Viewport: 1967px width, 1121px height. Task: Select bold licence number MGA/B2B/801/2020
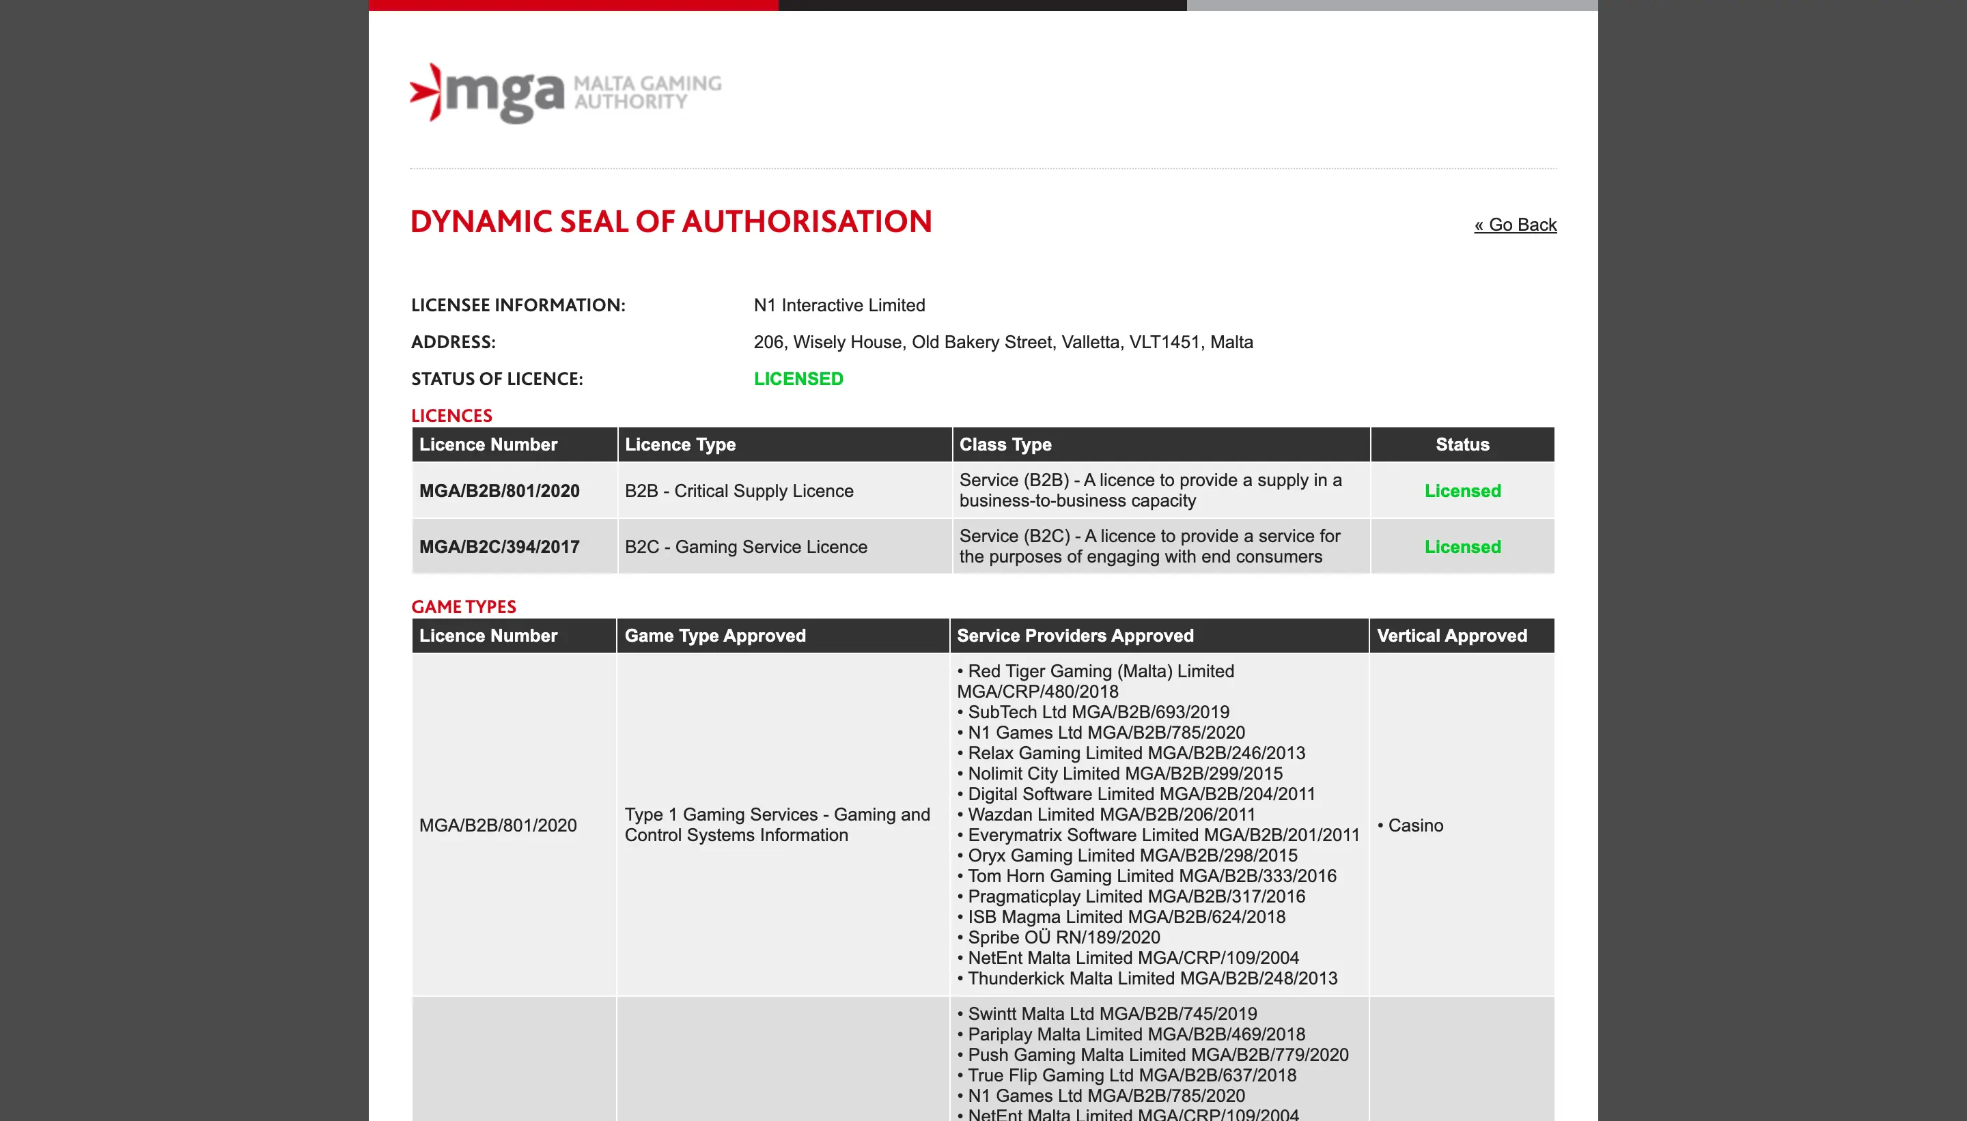coord(499,490)
